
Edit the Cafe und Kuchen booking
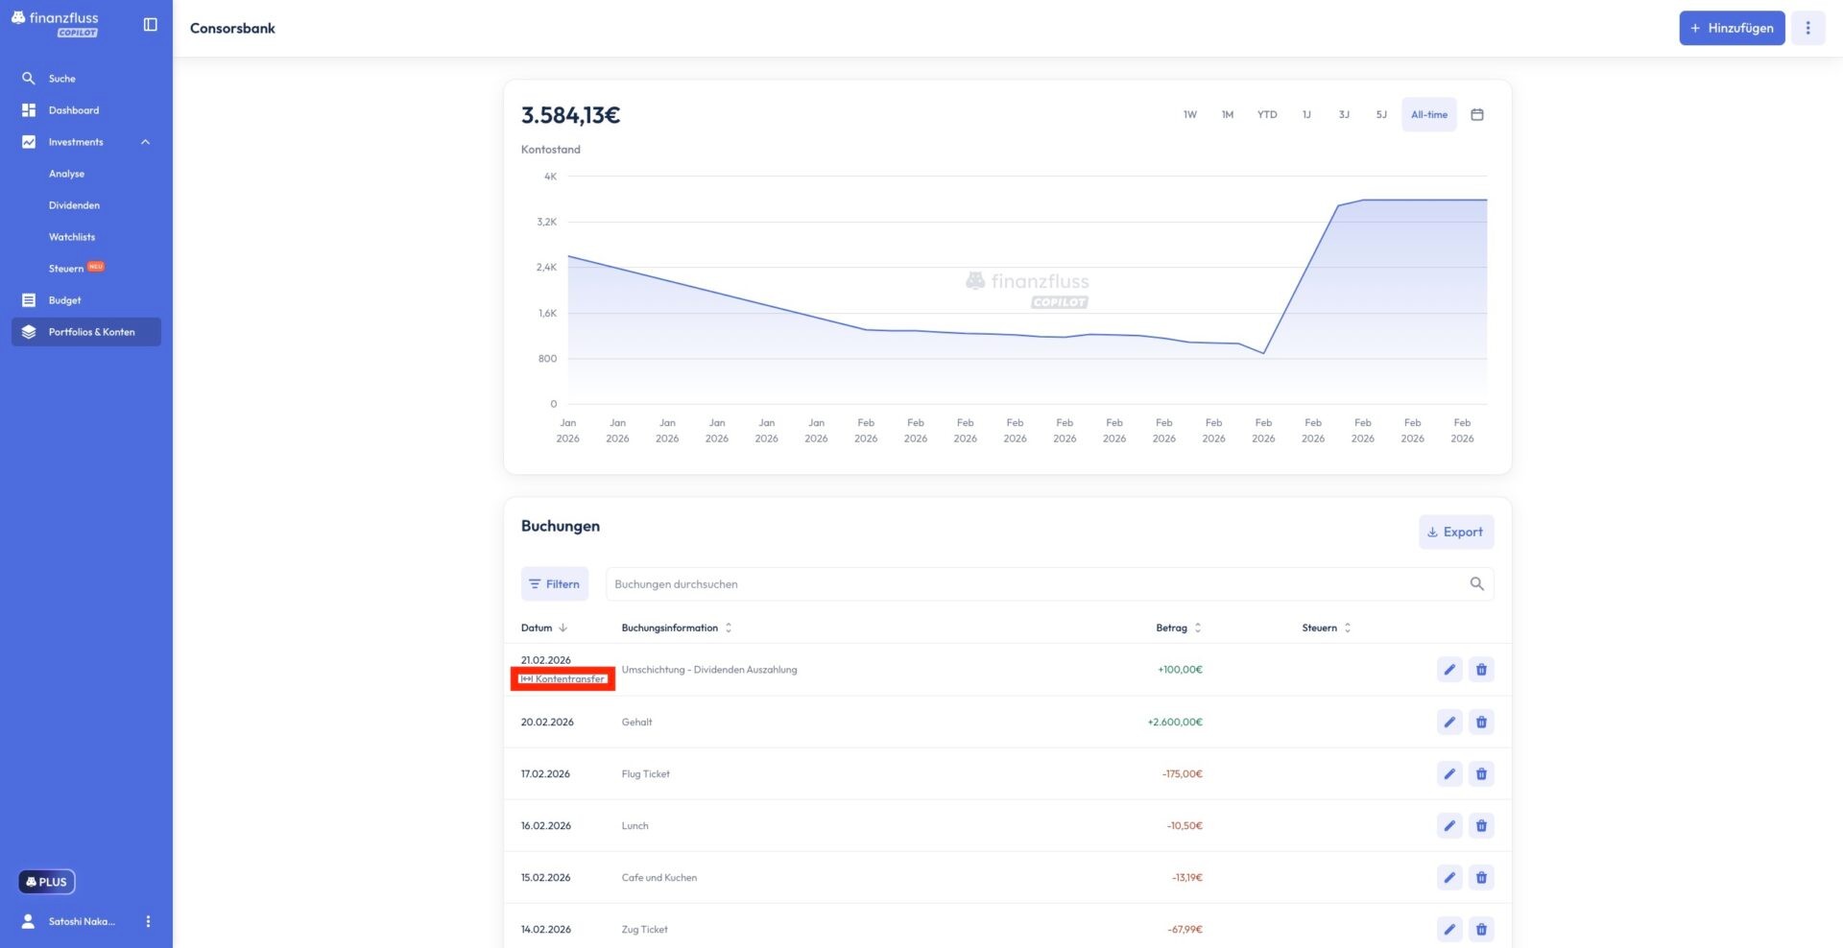[1448, 877]
